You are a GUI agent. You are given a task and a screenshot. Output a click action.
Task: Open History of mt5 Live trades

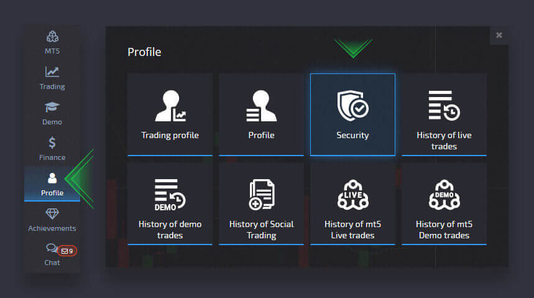pos(352,203)
